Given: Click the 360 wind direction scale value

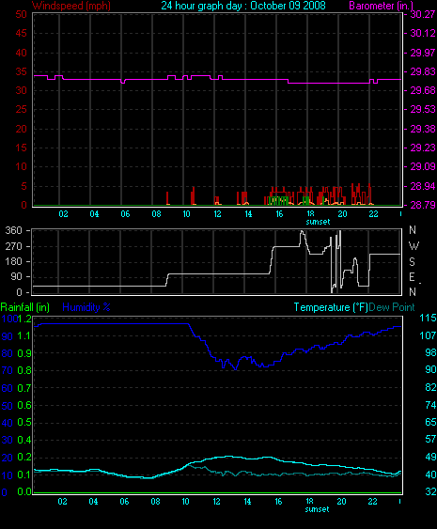Looking at the screenshot, I should coord(14,231).
